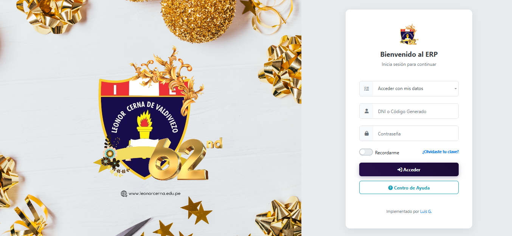Screen dimensions: 512x236
Task: Open the Acceder con mis datos dropdown
Action: click(409, 88)
